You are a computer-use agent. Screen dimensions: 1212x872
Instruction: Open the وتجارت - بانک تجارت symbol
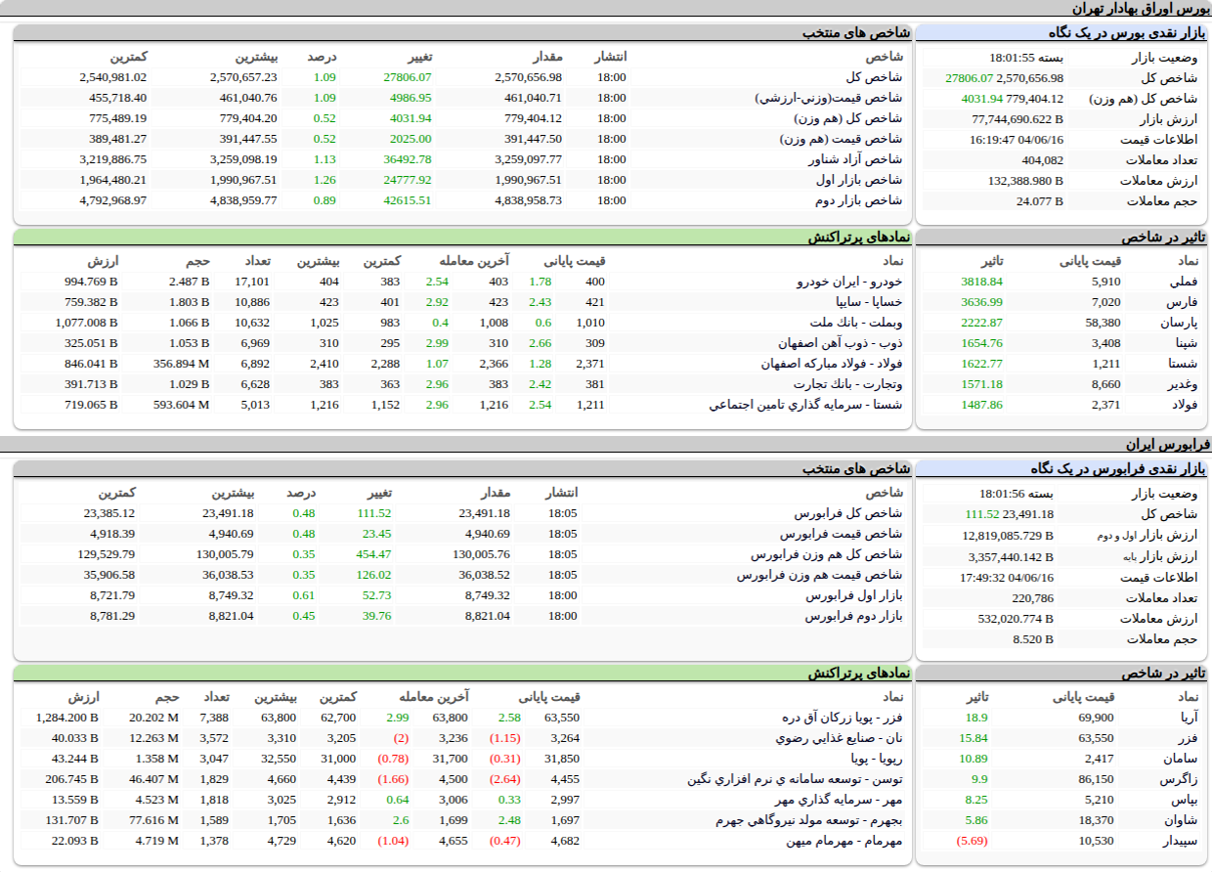point(847,384)
